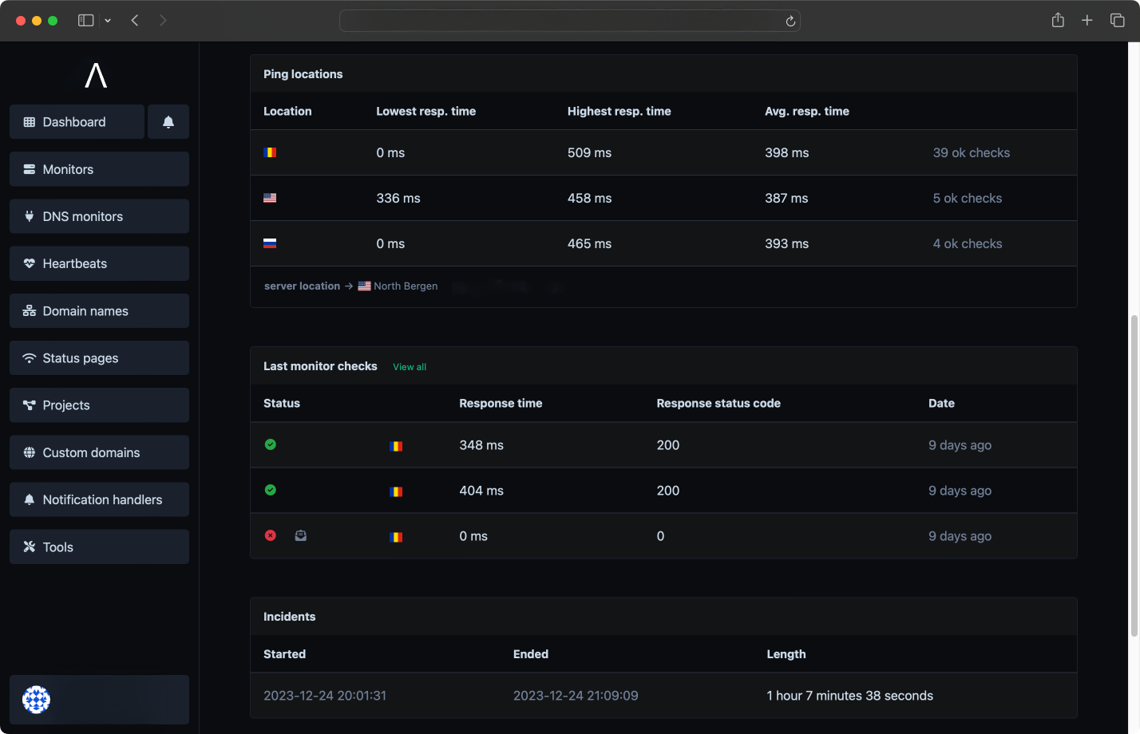Click the flag in the 39 ok checks row
The image size is (1140, 734).
[270, 152]
